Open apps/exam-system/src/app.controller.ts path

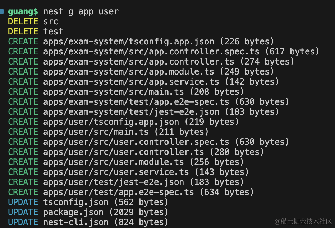(139, 62)
